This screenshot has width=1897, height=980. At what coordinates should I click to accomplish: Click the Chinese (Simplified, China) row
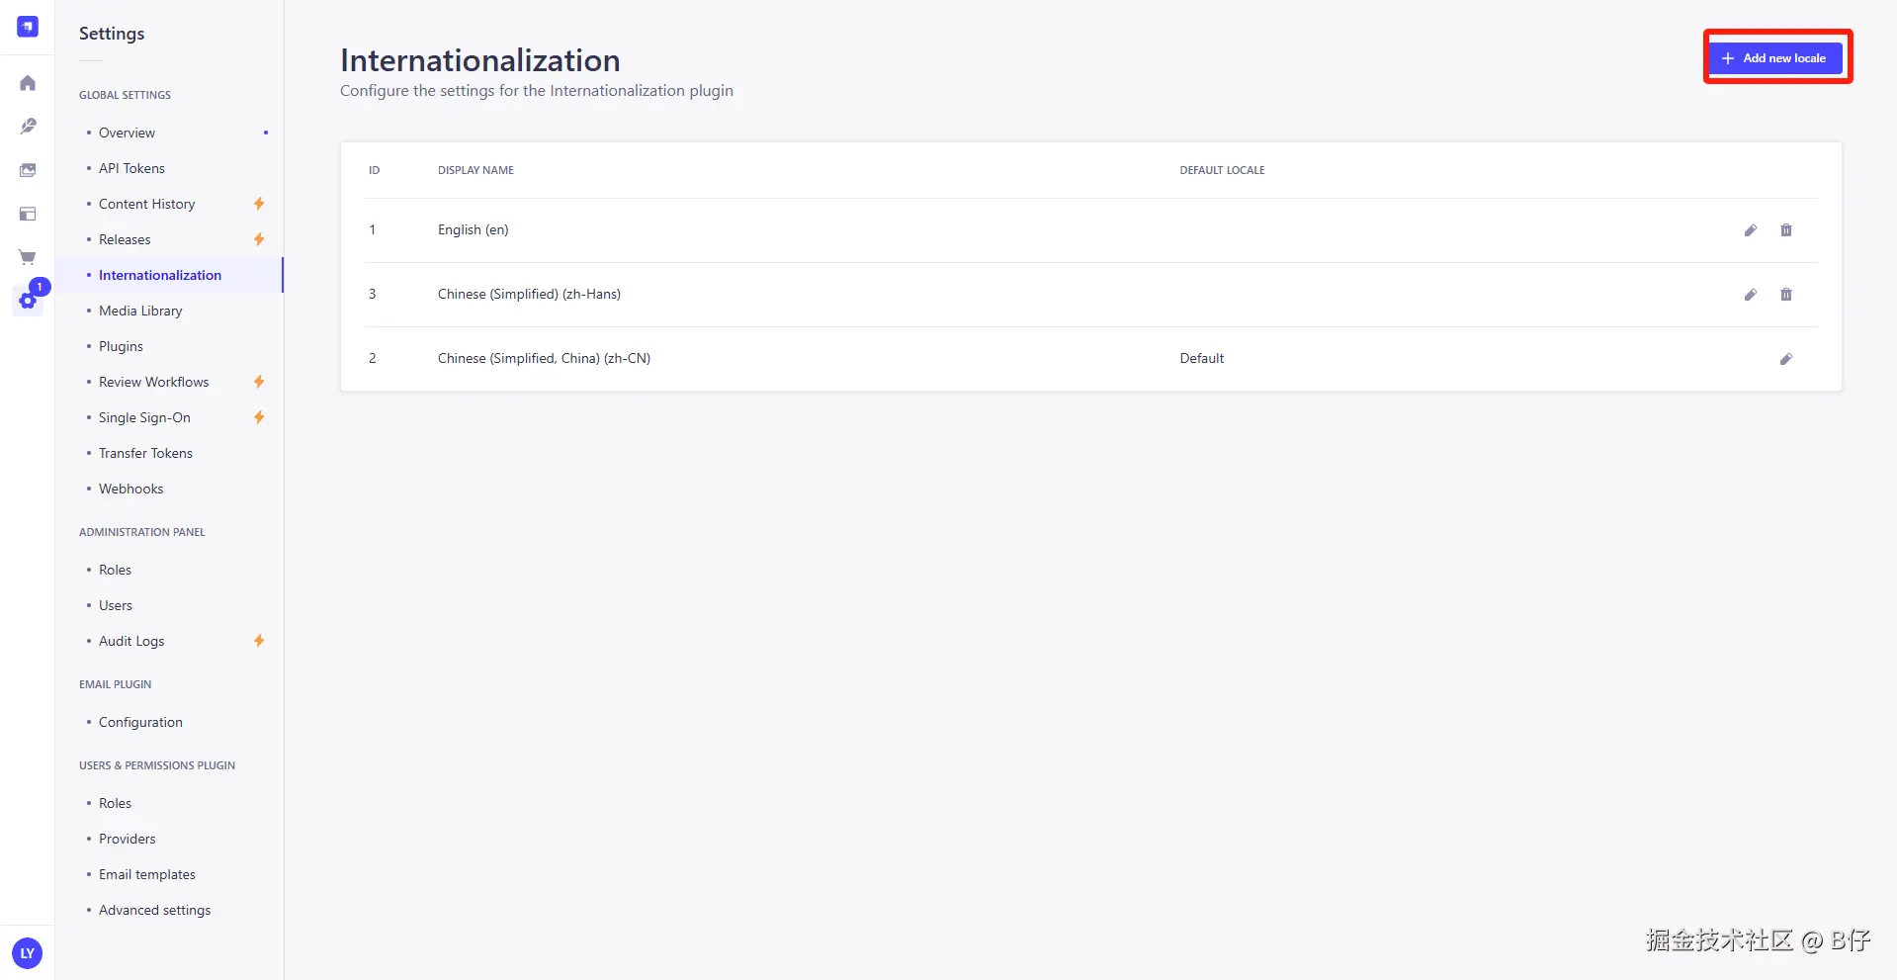point(544,359)
